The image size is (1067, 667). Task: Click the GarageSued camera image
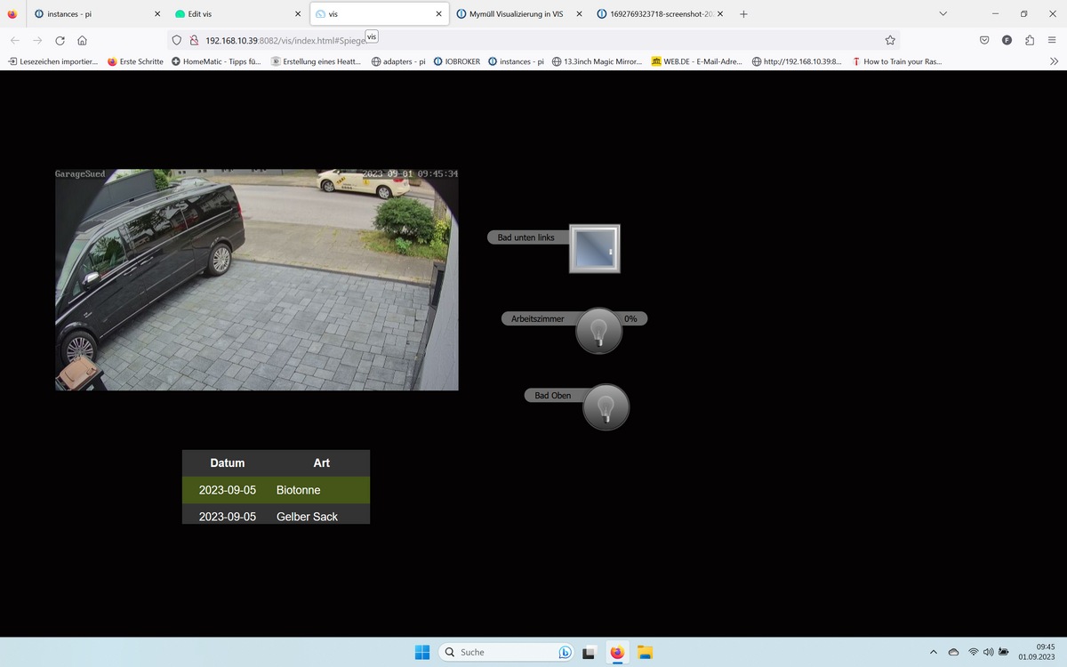(x=257, y=279)
